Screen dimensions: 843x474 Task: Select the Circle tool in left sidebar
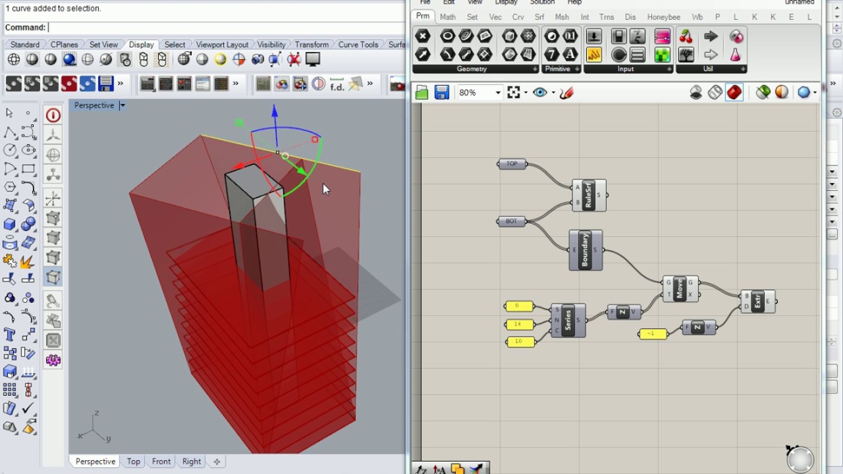click(x=10, y=151)
